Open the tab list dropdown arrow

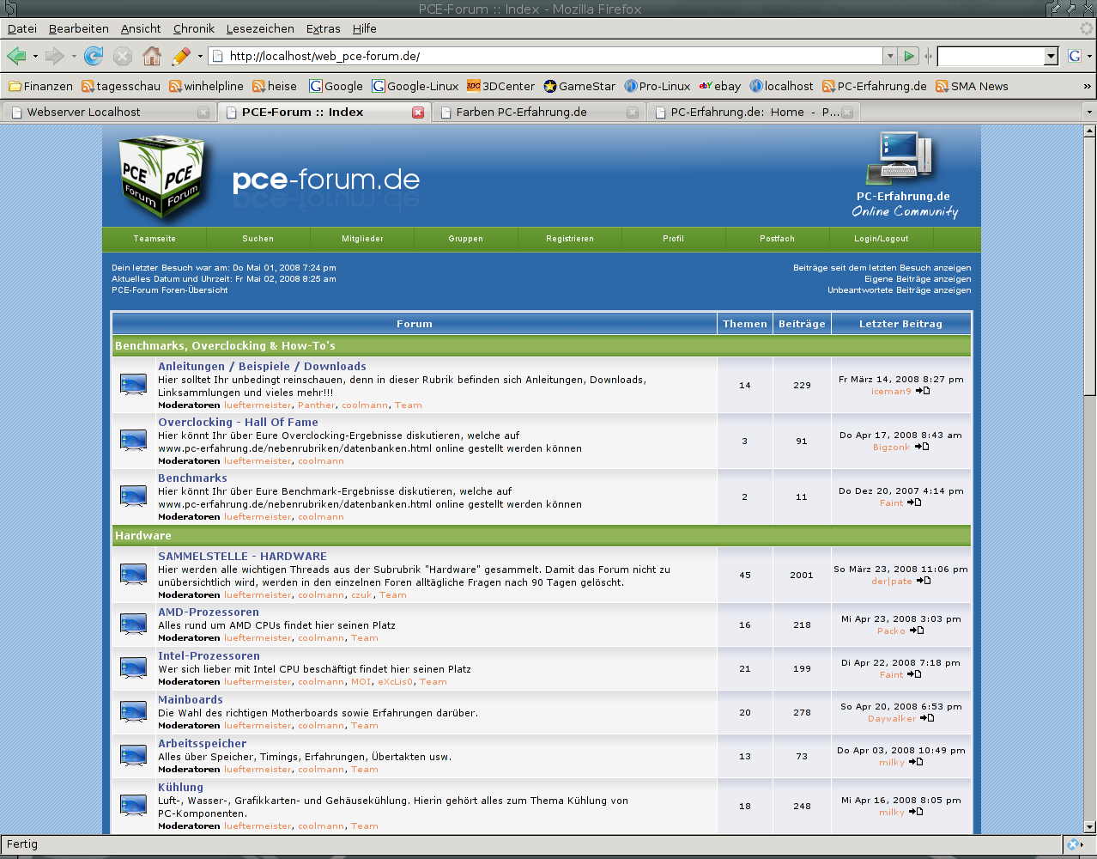(x=1089, y=113)
